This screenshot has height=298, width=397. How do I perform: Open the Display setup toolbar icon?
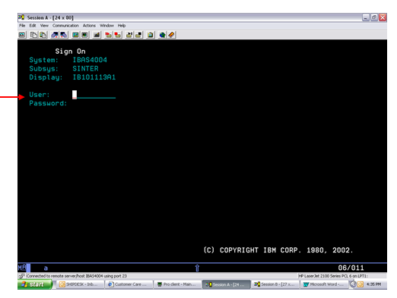click(75, 35)
